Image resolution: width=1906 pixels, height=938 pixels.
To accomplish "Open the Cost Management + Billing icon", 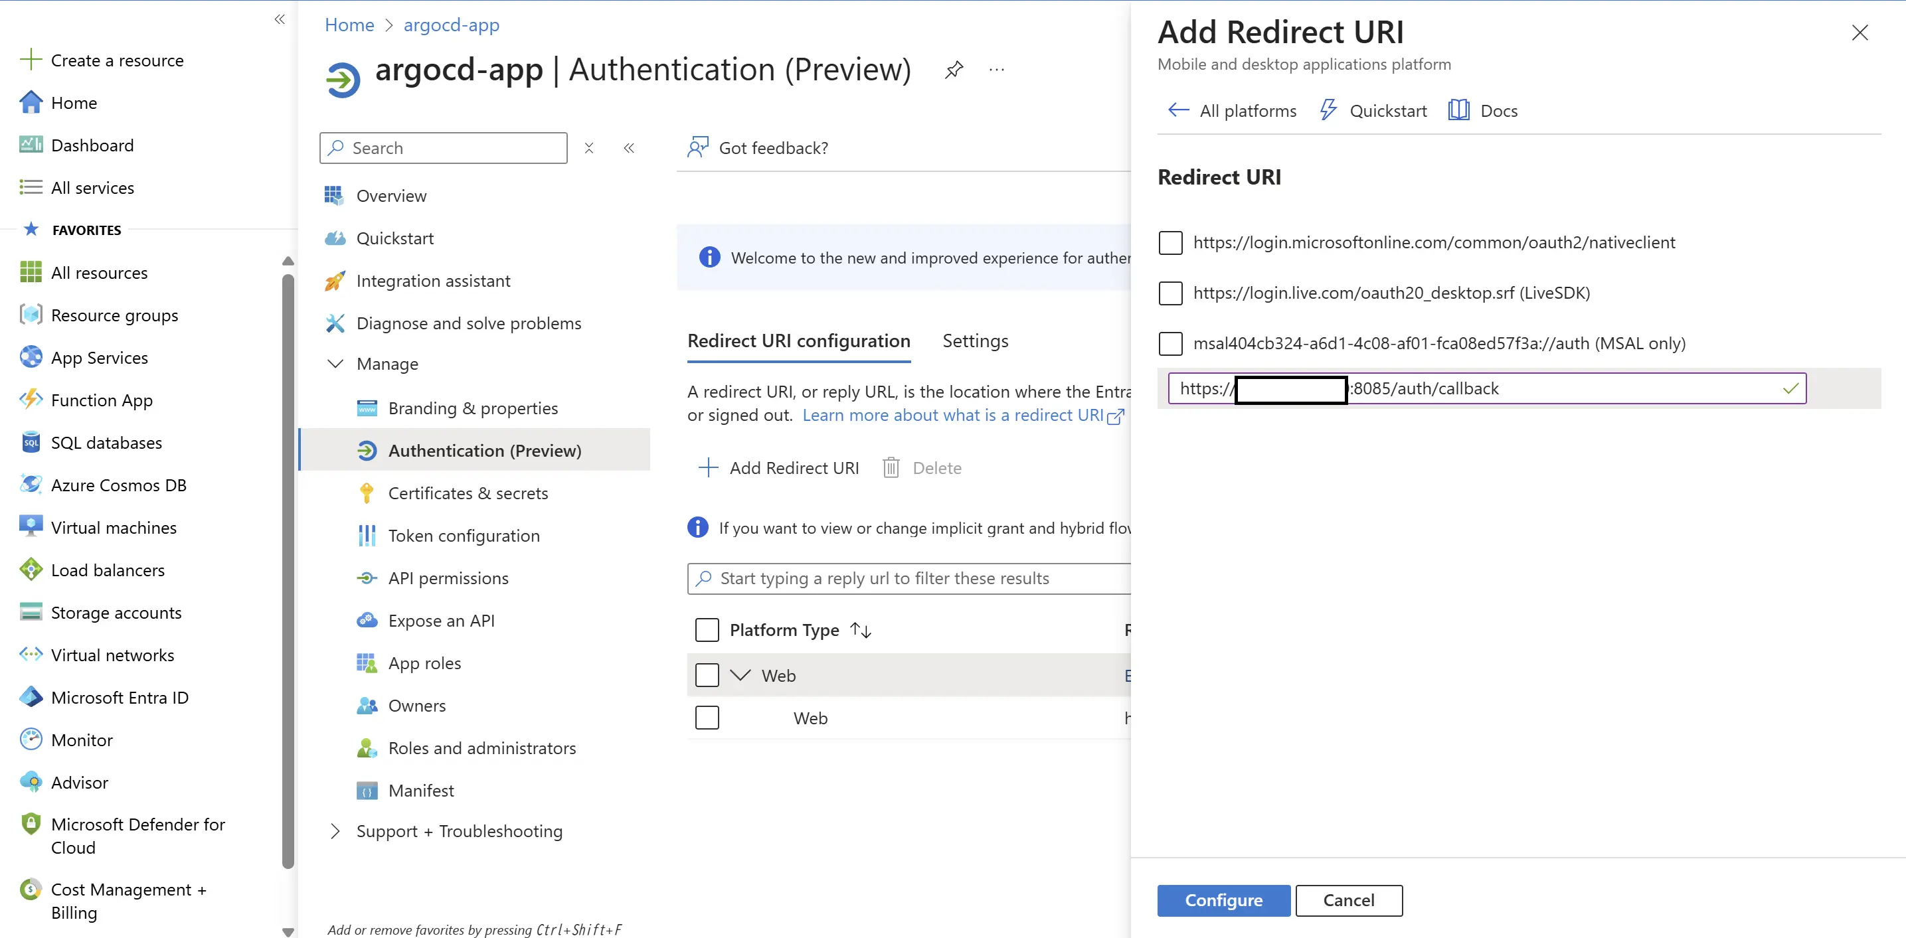I will 31,889.
